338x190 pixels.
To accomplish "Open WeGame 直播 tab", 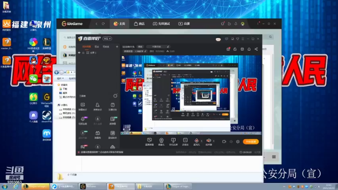I will [184, 24].
